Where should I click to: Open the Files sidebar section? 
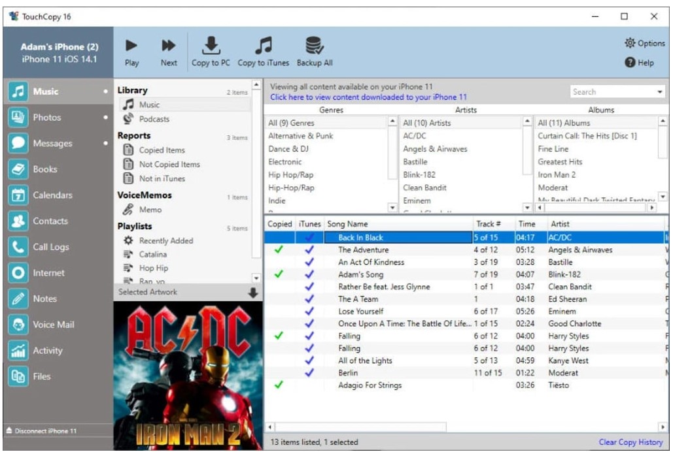[58, 376]
